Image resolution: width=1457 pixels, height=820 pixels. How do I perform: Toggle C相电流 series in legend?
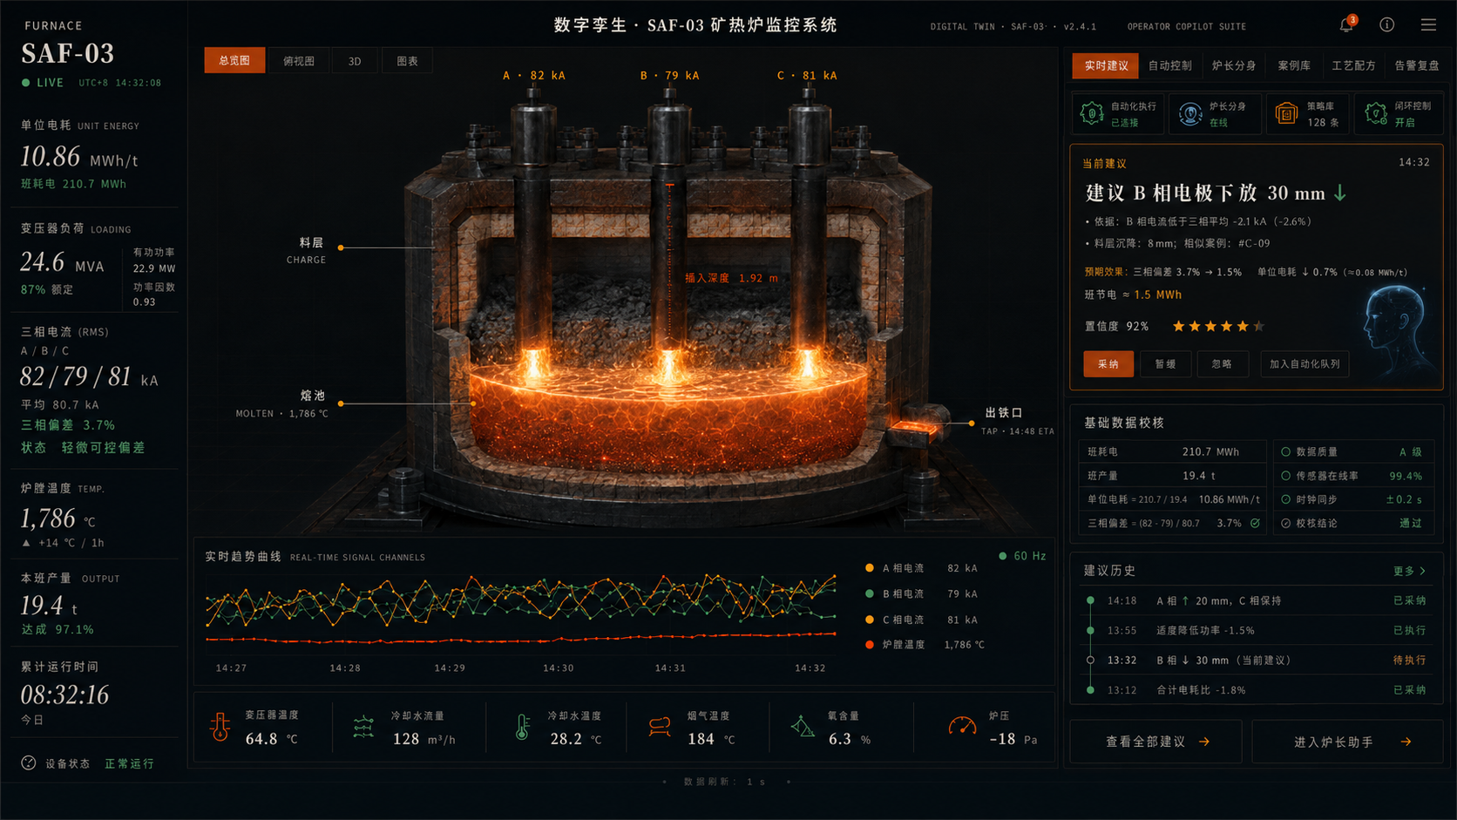point(921,620)
